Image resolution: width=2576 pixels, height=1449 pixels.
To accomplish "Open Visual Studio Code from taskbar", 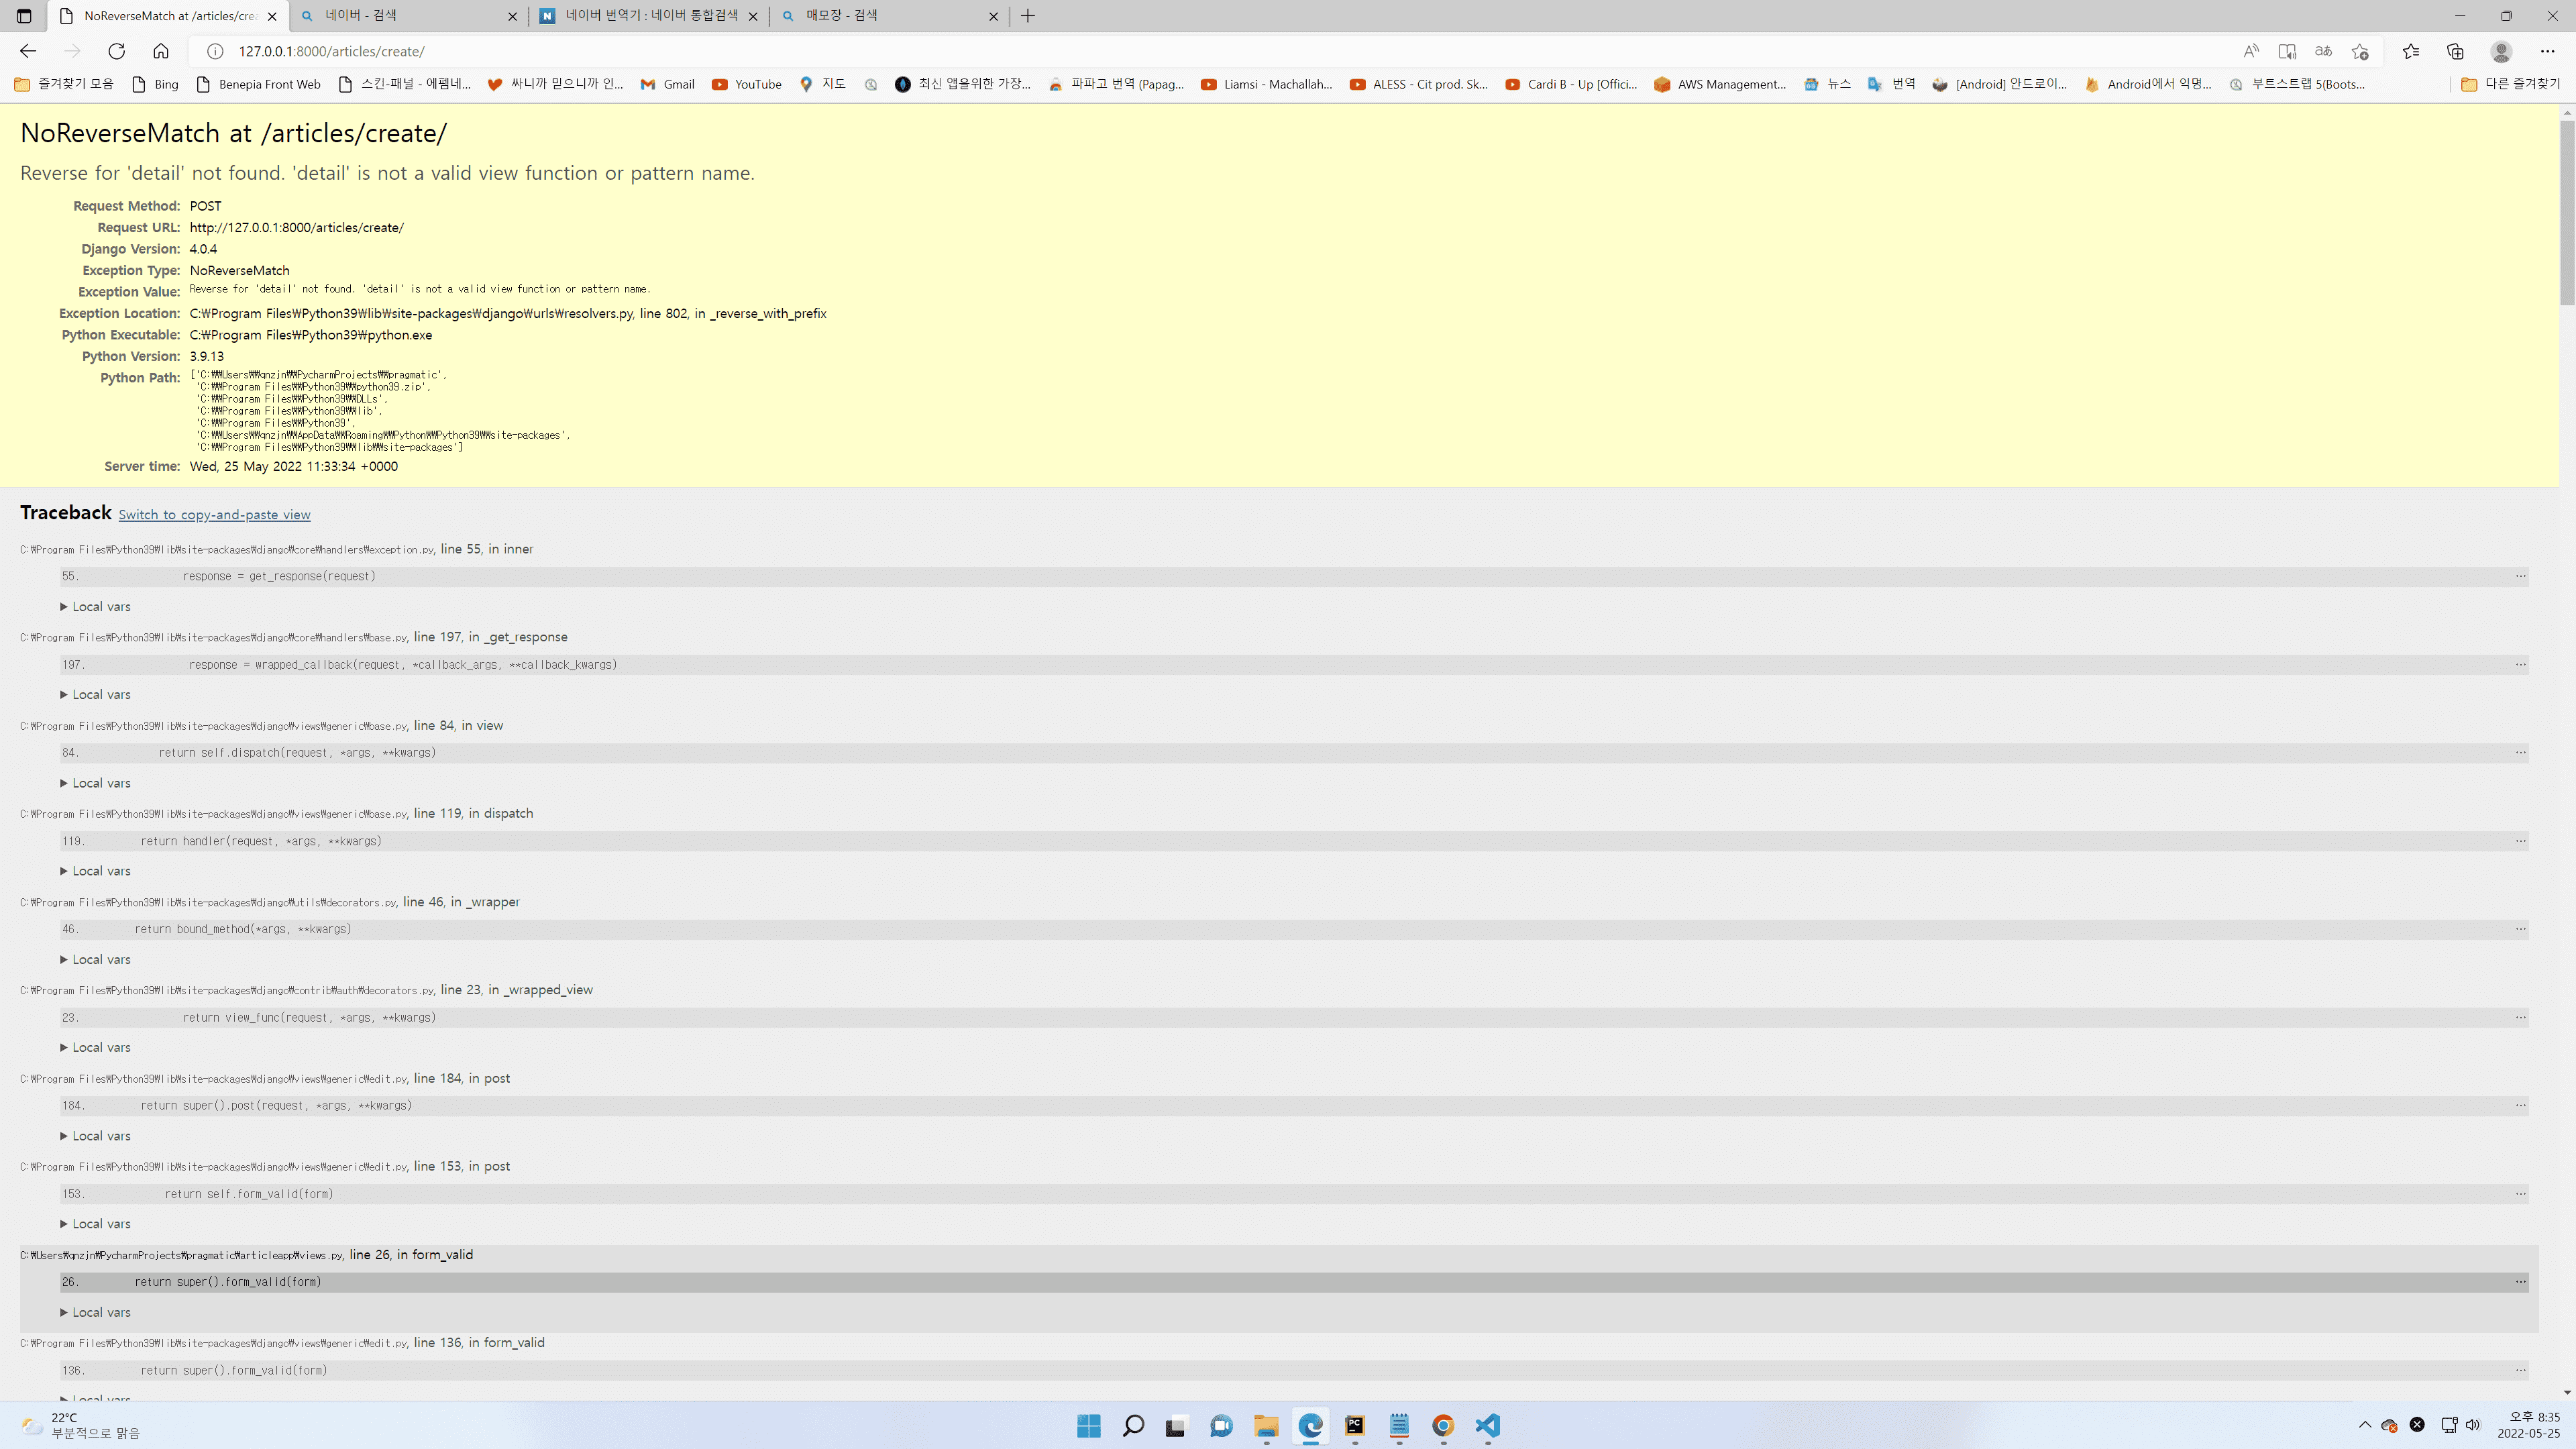I will (x=1487, y=1425).
